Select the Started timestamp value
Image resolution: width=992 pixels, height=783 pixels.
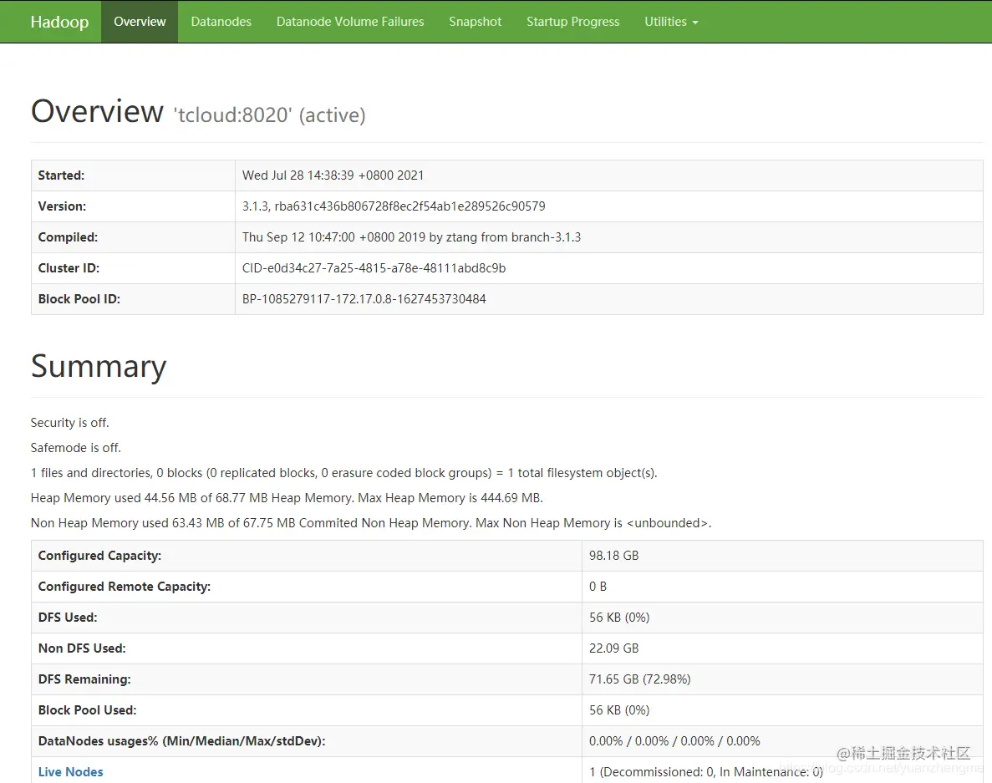(333, 175)
